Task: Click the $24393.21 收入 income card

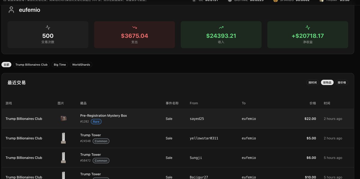Action: click(x=221, y=34)
